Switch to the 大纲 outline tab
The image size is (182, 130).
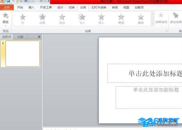point(20,37)
